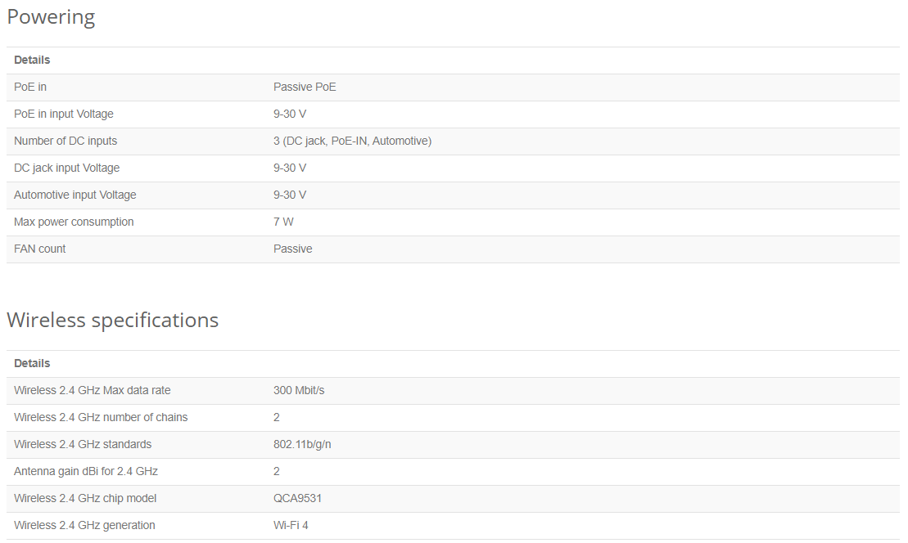Click the Wireless specifications heading

point(113,320)
